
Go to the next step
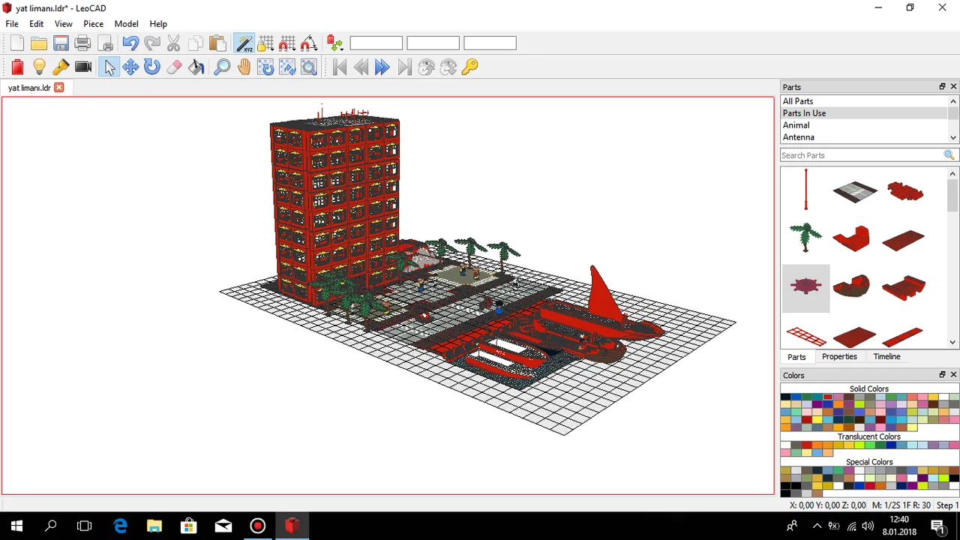coord(382,67)
